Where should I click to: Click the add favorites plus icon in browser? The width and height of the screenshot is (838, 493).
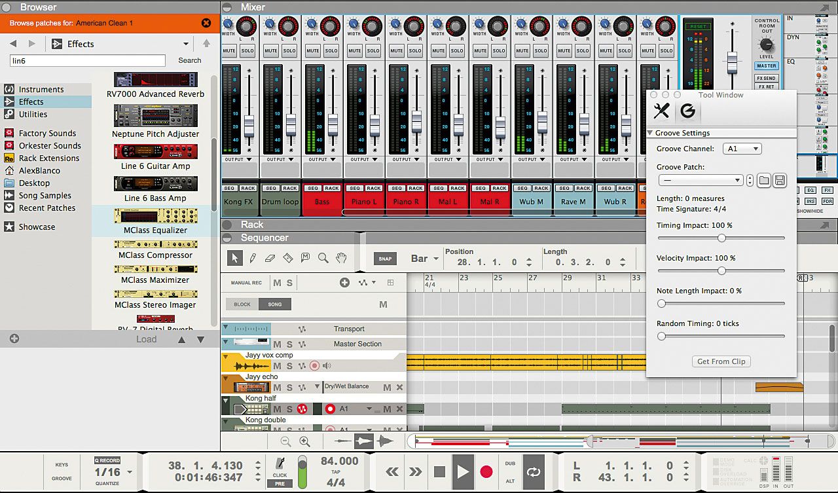click(14, 338)
